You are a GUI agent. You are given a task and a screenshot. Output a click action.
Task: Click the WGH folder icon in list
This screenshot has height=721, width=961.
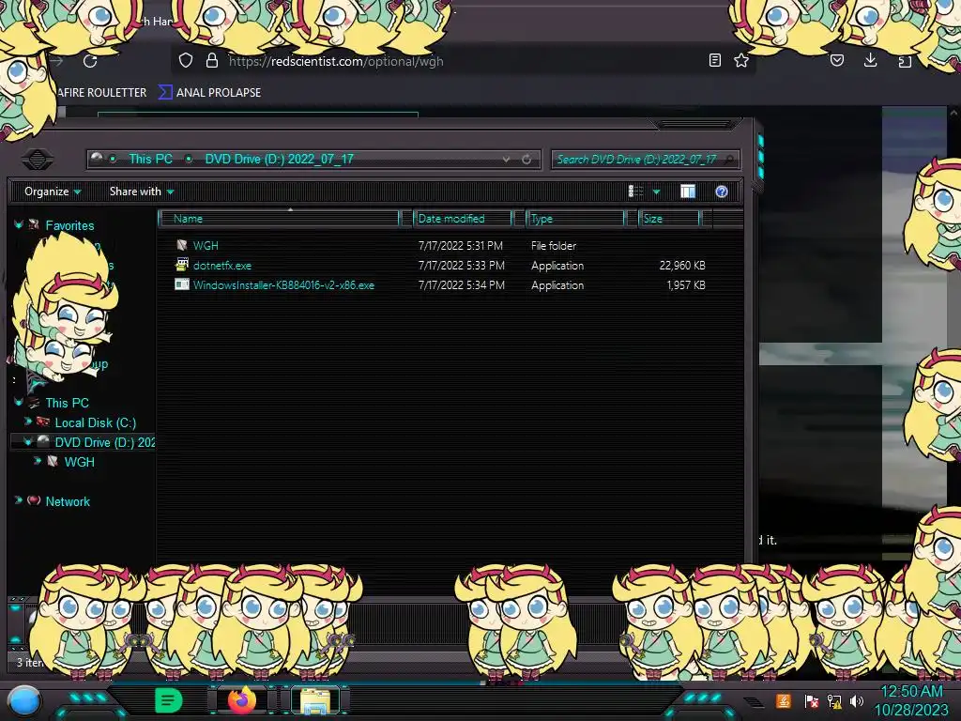(181, 245)
